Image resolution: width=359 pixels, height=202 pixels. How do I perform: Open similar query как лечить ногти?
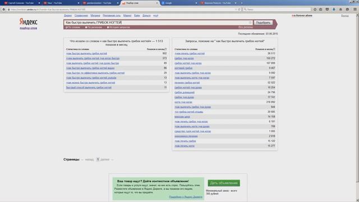click(x=185, y=146)
